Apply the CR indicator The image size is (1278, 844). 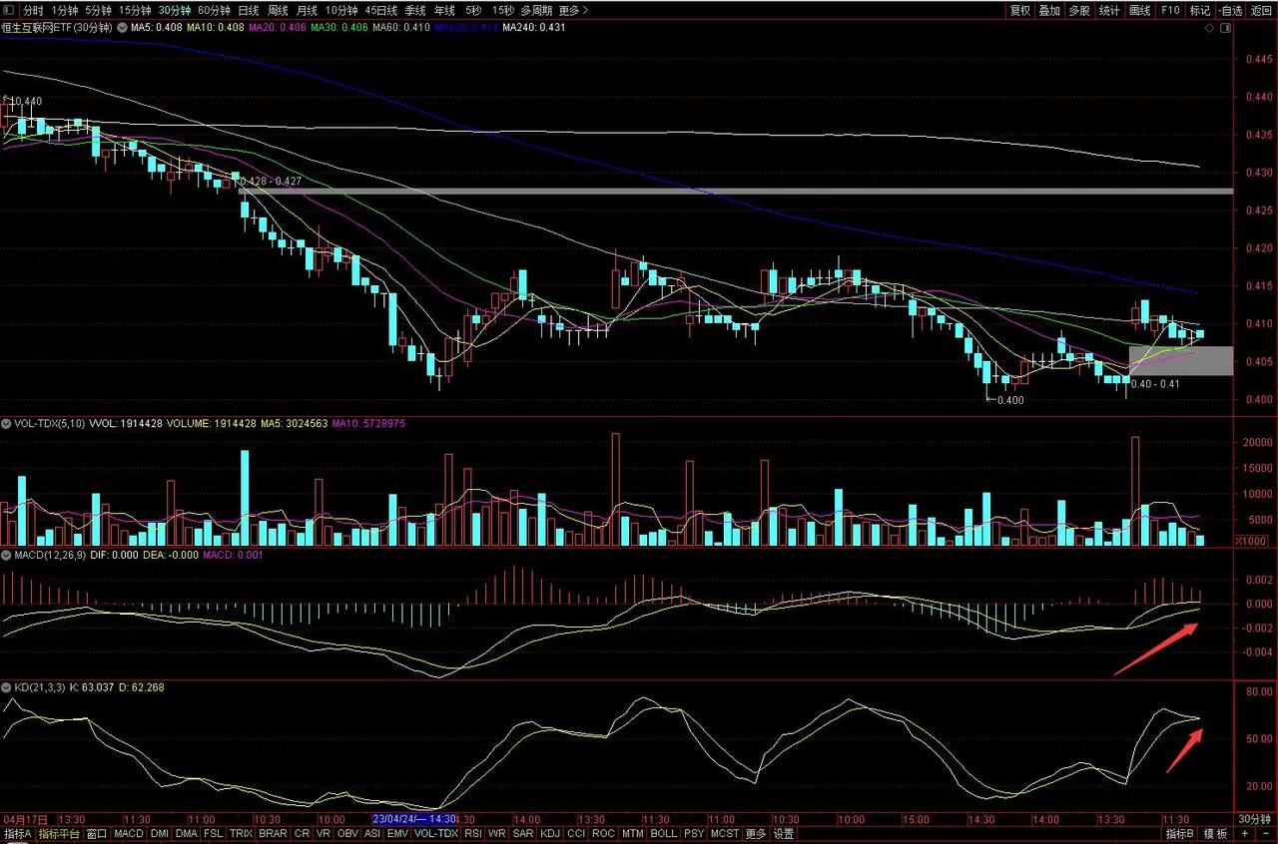[303, 833]
